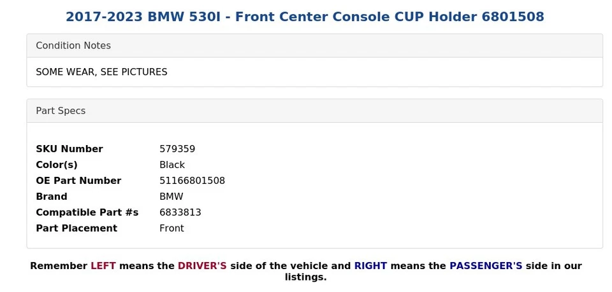This screenshot has height=292, width=612.
Task: Click the Compatible Part #s label
Action: coord(87,212)
